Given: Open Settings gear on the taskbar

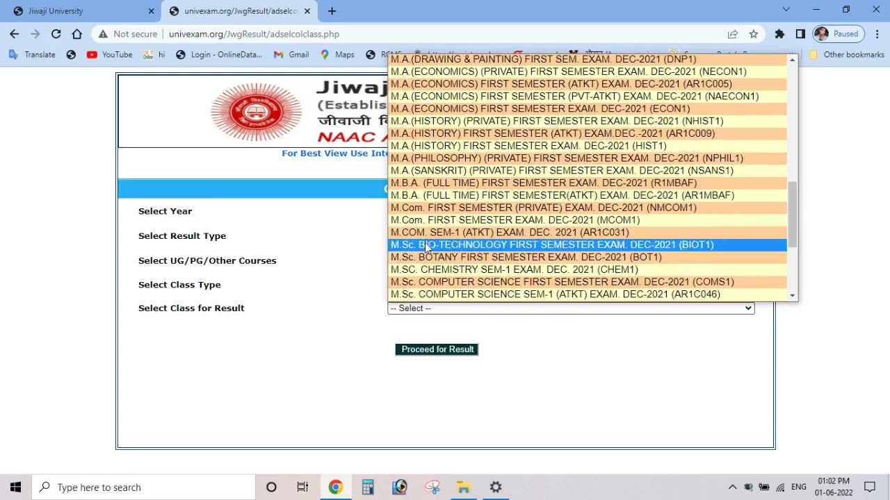Looking at the screenshot, I should 496,487.
